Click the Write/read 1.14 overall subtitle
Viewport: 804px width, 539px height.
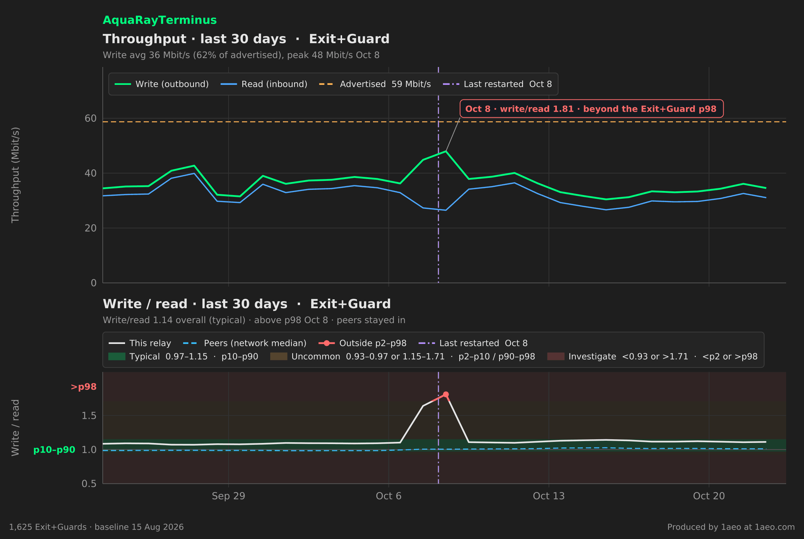click(254, 320)
